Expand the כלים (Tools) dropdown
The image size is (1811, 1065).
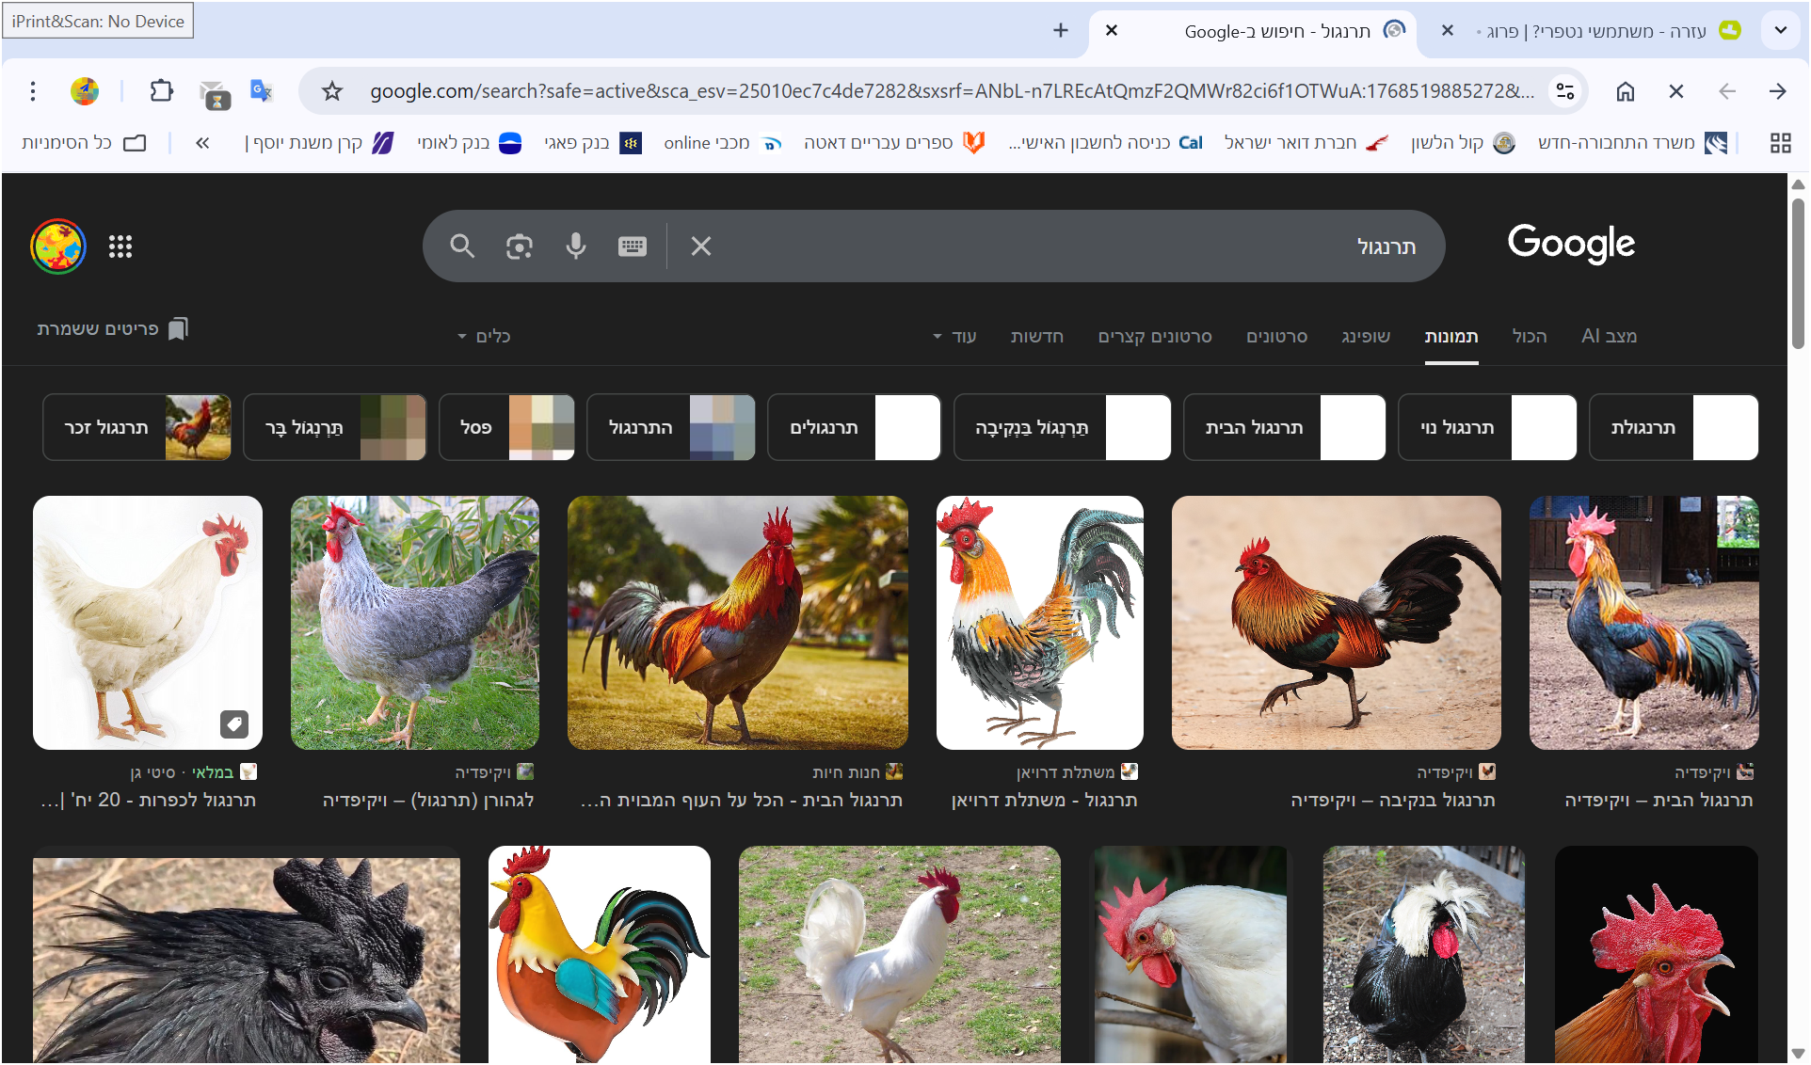[x=484, y=336]
